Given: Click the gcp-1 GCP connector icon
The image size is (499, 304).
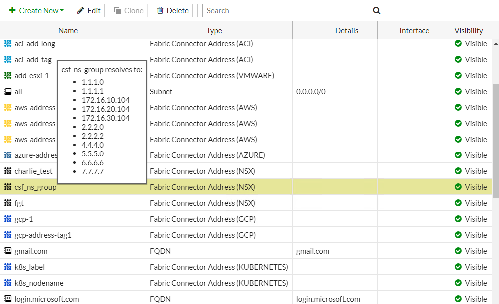Looking at the screenshot, I should click(x=8, y=219).
